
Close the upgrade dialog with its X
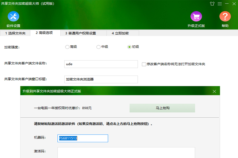(x=214, y=91)
